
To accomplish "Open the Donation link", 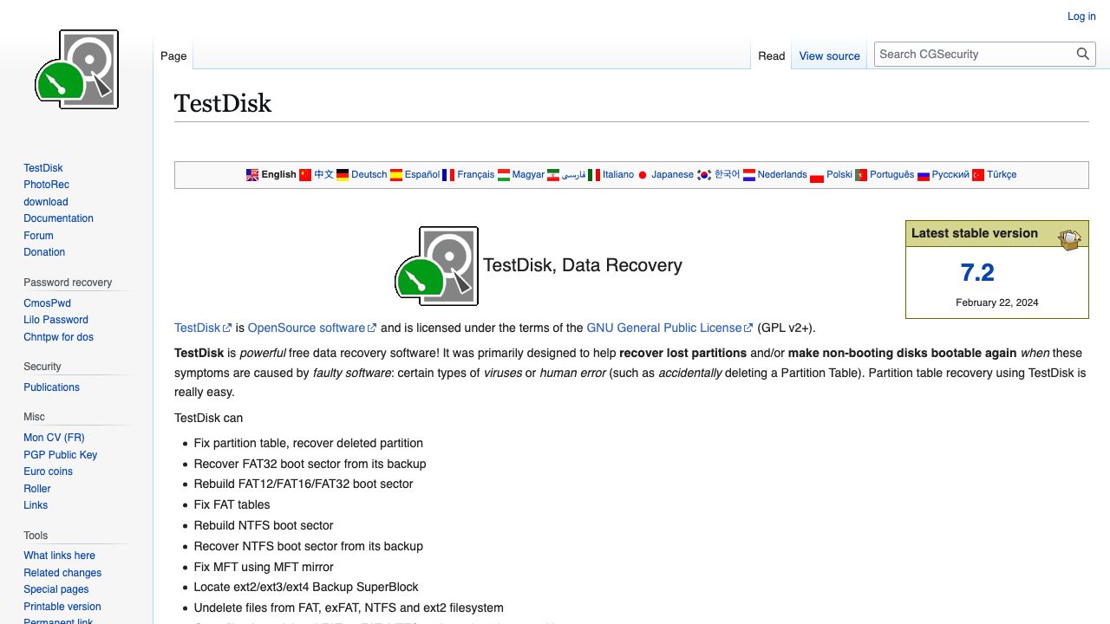I will tap(44, 252).
